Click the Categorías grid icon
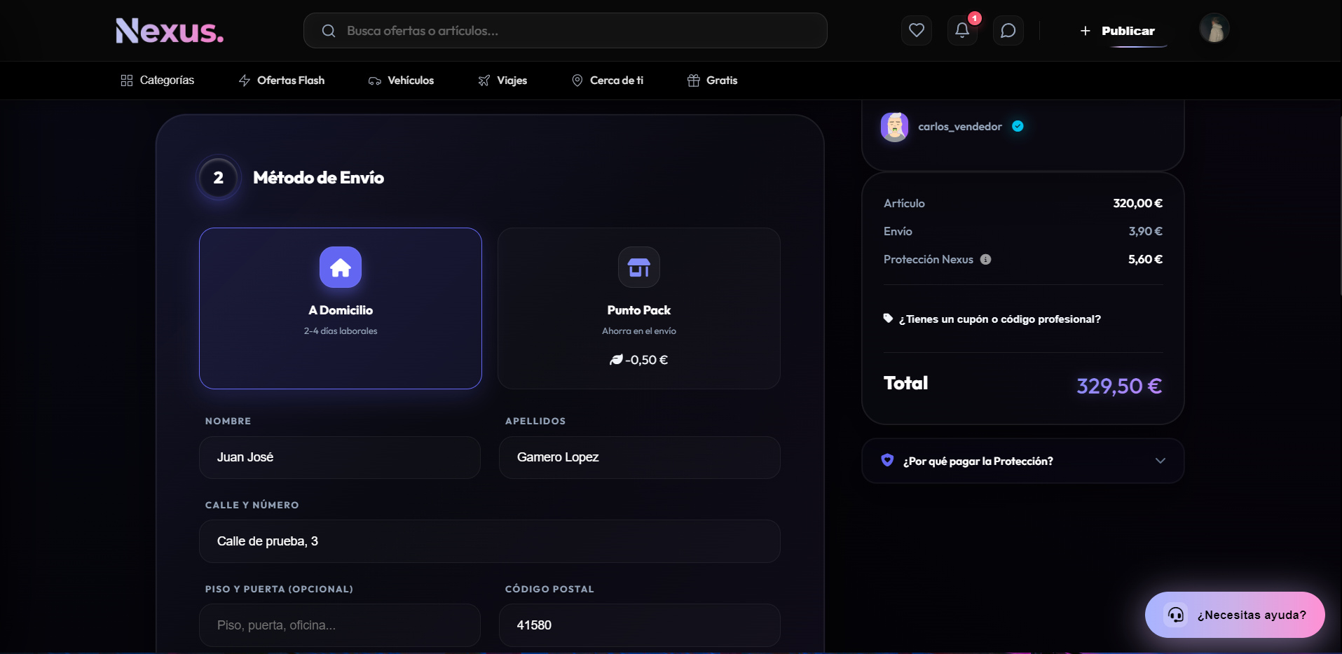1342x654 pixels. [127, 81]
